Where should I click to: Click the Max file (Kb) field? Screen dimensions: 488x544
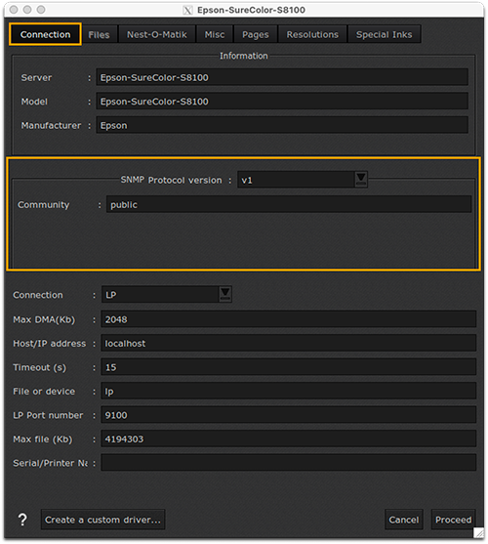(x=288, y=439)
